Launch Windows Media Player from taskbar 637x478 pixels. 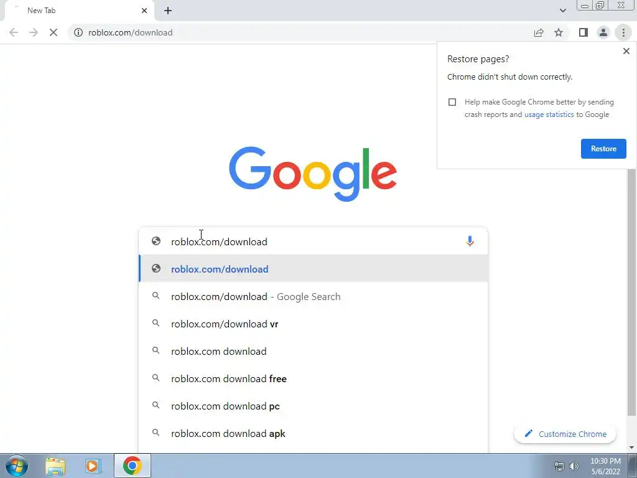coord(93,466)
